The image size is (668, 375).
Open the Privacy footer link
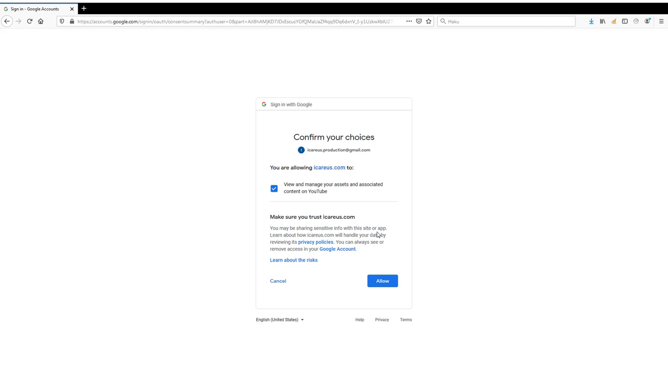point(382,320)
